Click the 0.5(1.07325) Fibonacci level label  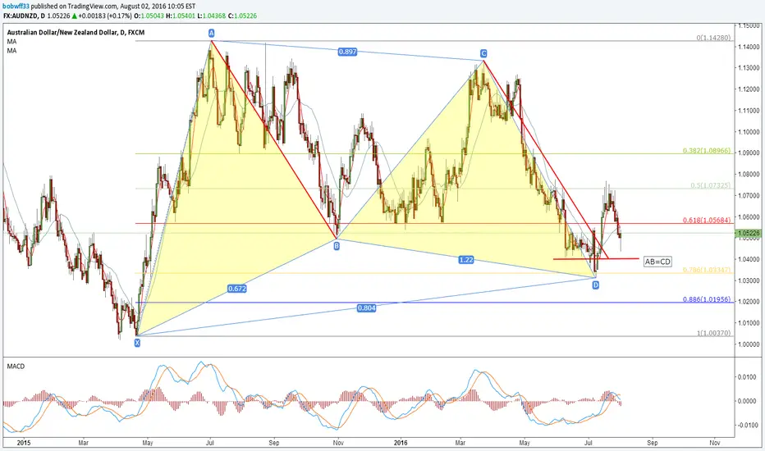[x=711, y=185]
